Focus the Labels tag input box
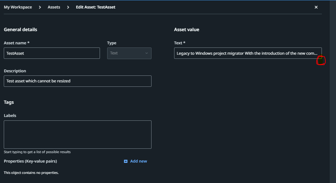The width and height of the screenshot is (336, 183). click(x=77, y=134)
